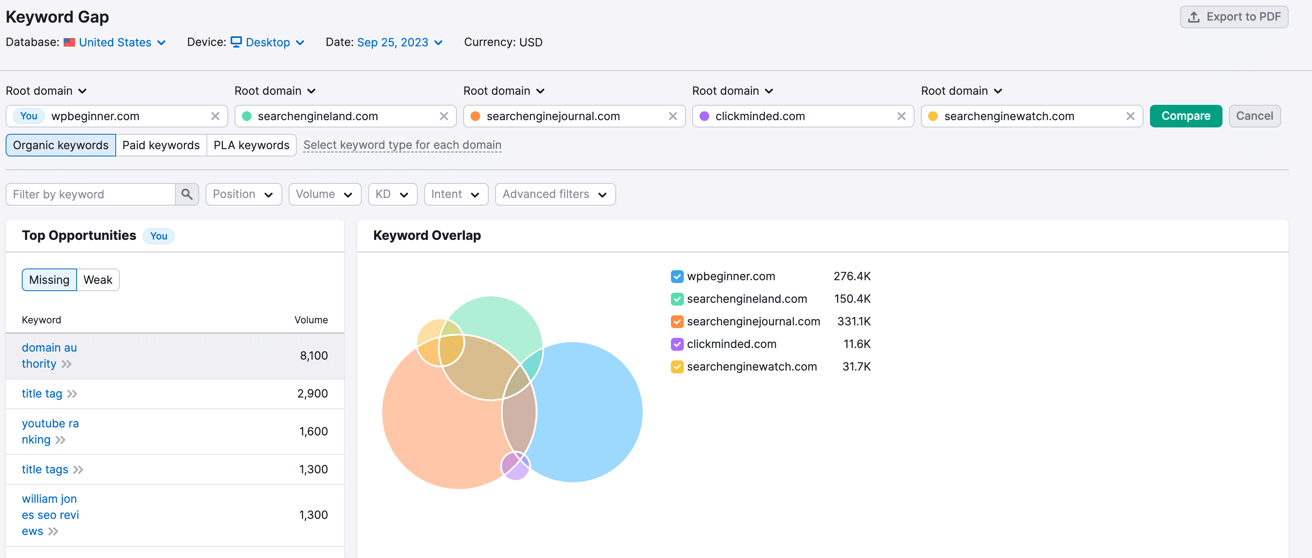The width and height of the screenshot is (1312, 558).
Task: Remove searchengineland.com using its X icon
Action: coord(444,116)
